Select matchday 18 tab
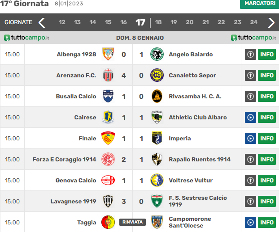 [x=158, y=22]
